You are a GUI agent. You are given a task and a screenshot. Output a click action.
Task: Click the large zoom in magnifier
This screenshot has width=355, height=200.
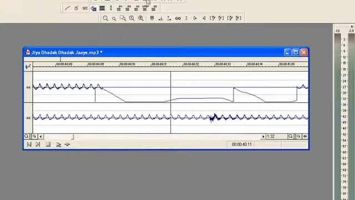click(x=105, y=18)
